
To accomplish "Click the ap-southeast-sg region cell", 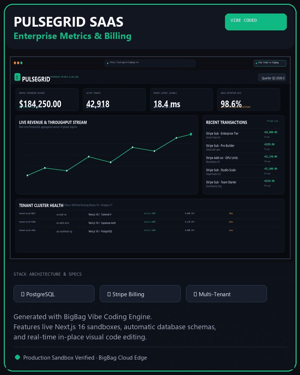I will [64, 231].
